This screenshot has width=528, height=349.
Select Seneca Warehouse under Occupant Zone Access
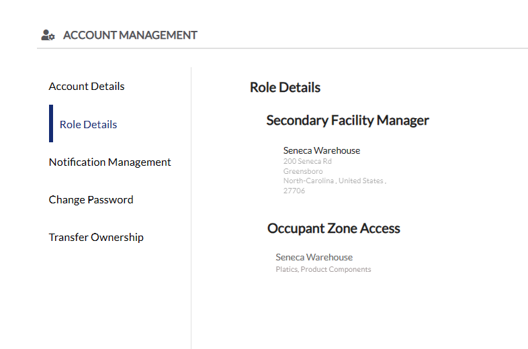314,258
